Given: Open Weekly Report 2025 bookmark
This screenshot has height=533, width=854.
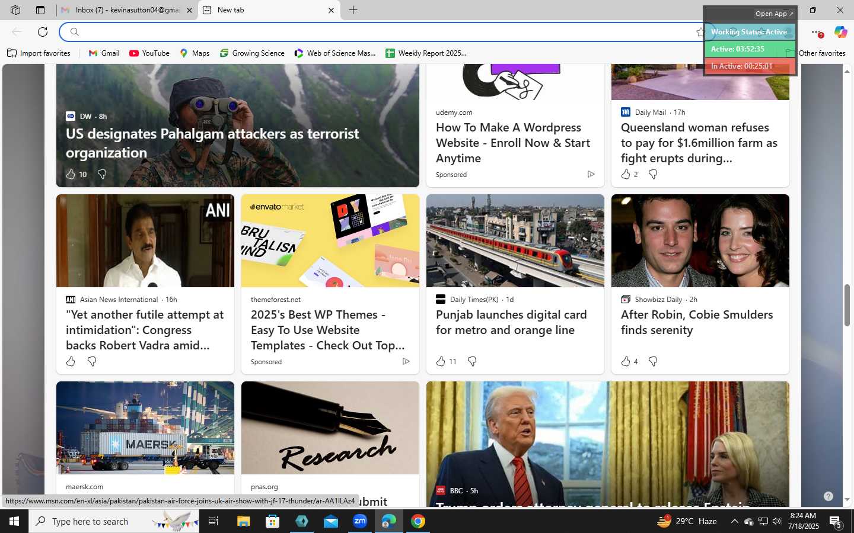Looking at the screenshot, I should [x=426, y=53].
